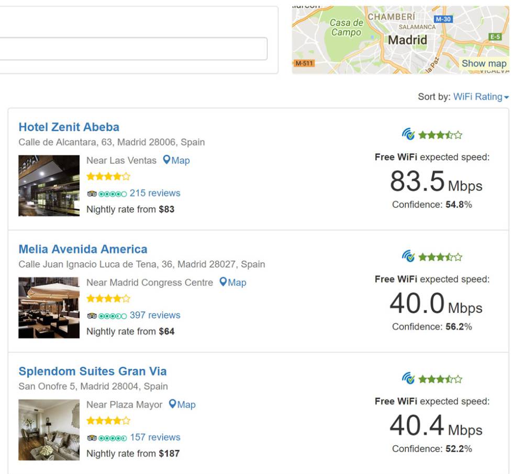Image resolution: width=513 pixels, height=474 pixels.
Task: Click the M-511 road badge on map
Action: coord(304,63)
